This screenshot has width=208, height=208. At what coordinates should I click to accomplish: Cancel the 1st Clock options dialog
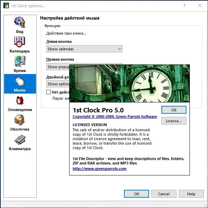click(x=164, y=194)
